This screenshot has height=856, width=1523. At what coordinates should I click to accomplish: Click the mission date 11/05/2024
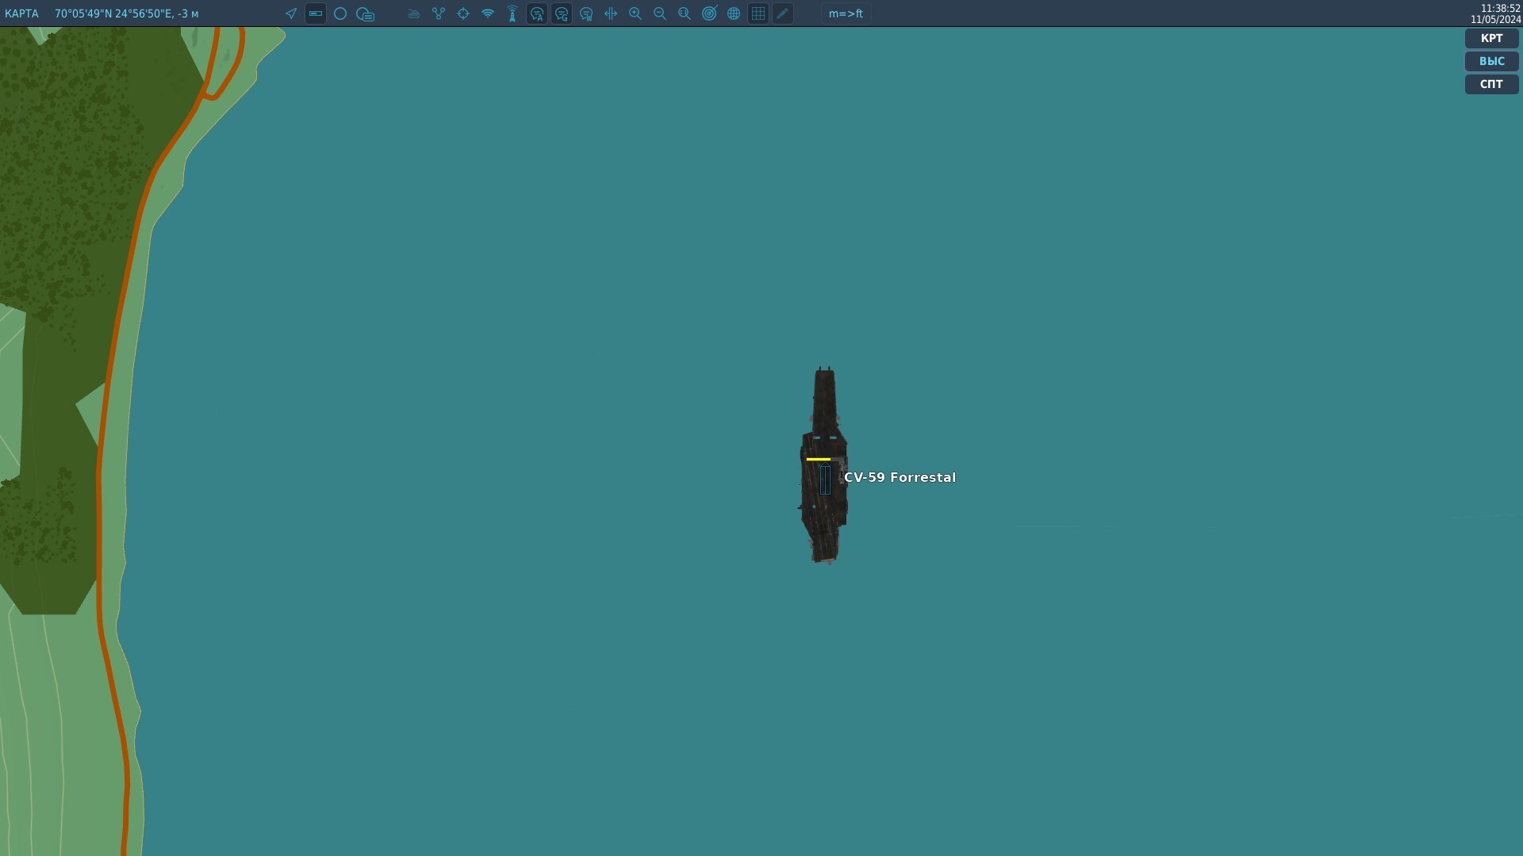point(1496,19)
